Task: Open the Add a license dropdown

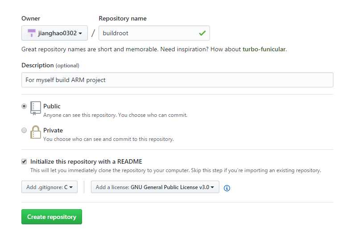Action: (155, 187)
